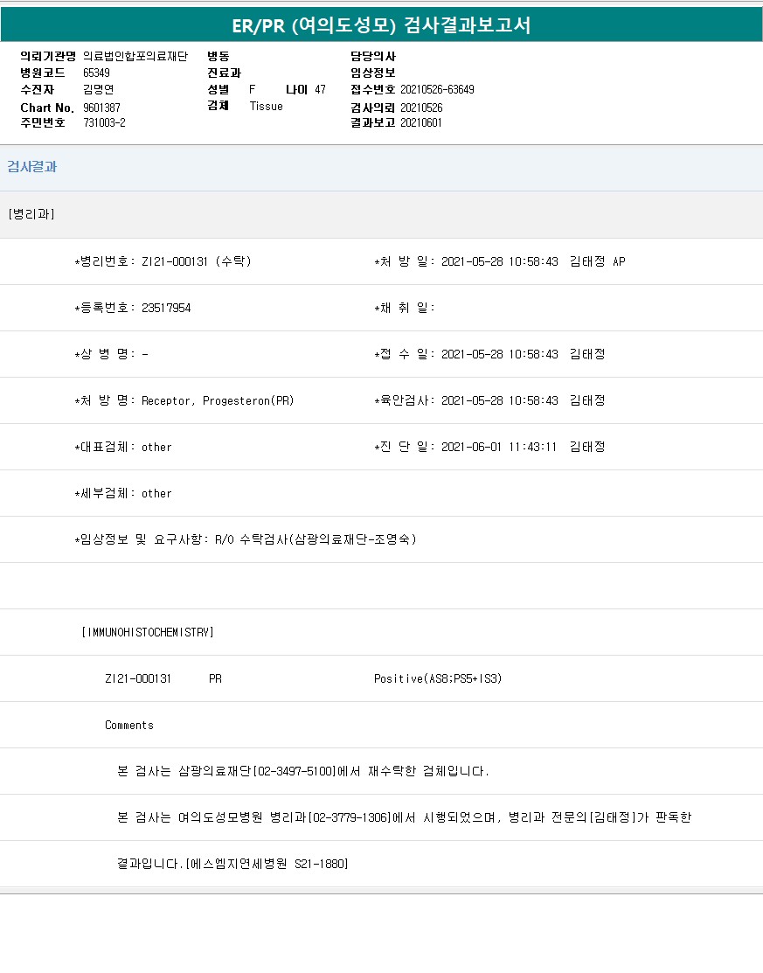Screen dimensions: 763x973
Task: Click the result report date 20210601
Action: coord(421,123)
